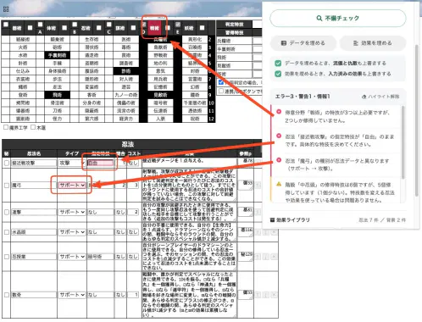This screenshot has height=322, width=422.
Task: Select the red error icon for 忍法「接近戦攻撃」
Action: click(279, 136)
